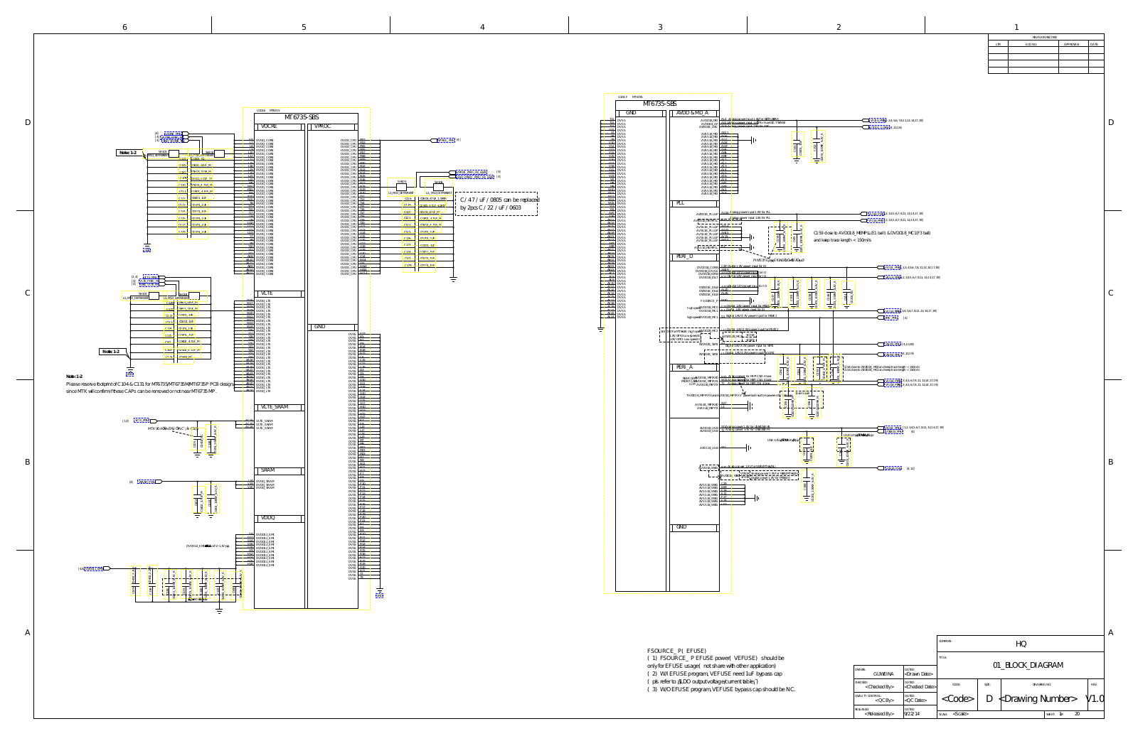Click the VPROC_PMU net label
1138x736 pixels.
447,141
